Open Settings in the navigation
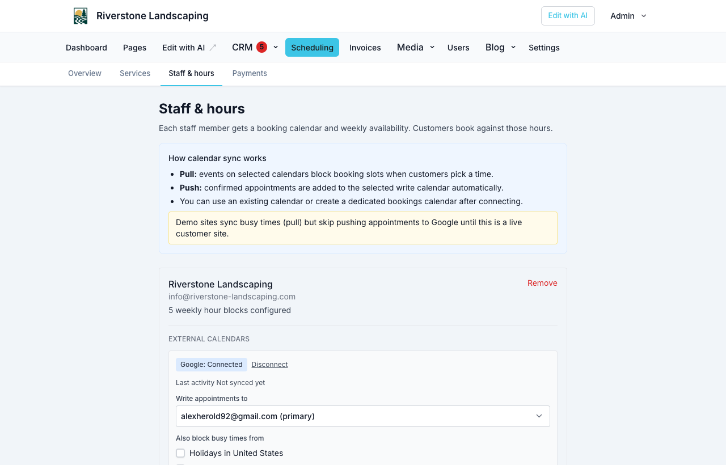Image resolution: width=726 pixels, height=465 pixels. [x=544, y=48]
